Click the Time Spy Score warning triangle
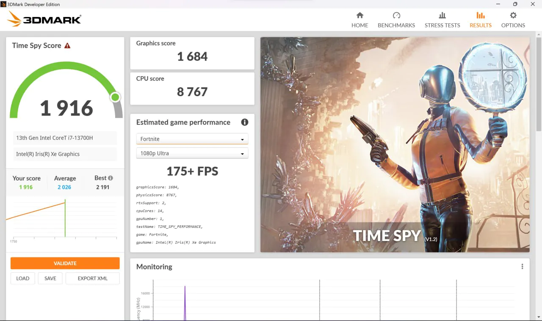Viewport: 542px width, 321px height. (x=67, y=45)
